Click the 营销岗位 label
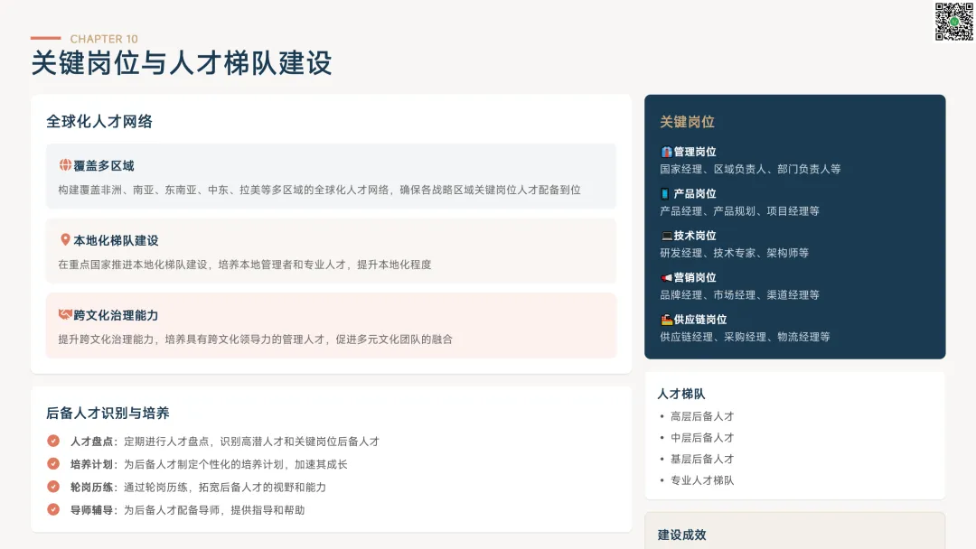 click(x=695, y=277)
